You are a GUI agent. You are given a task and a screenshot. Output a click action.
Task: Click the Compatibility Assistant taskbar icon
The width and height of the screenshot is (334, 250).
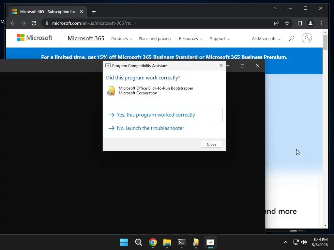click(x=210, y=242)
